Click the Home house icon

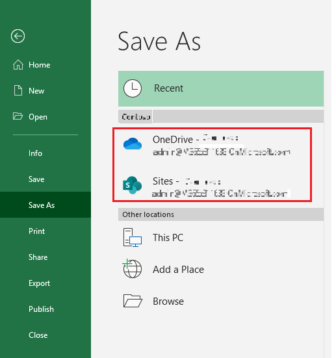click(18, 64)
